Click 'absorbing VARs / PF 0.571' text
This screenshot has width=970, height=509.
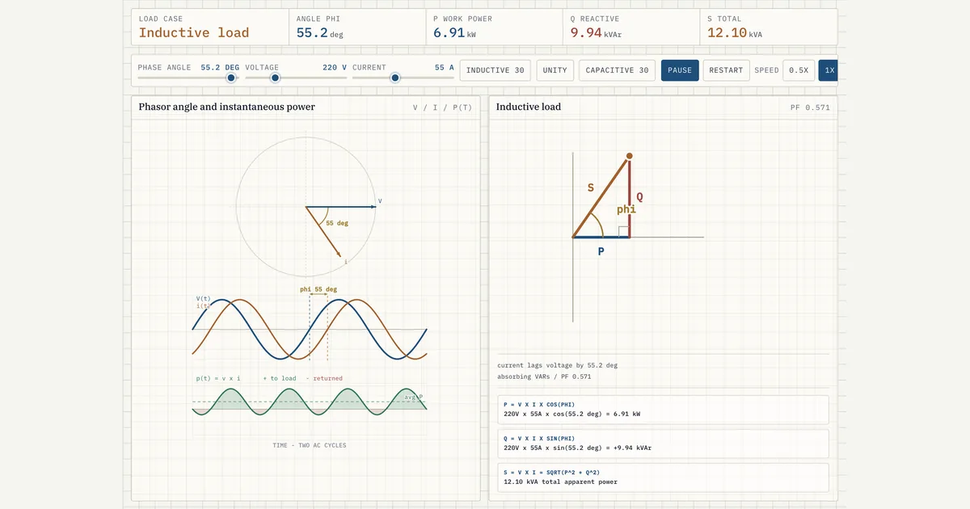point(544,376)
